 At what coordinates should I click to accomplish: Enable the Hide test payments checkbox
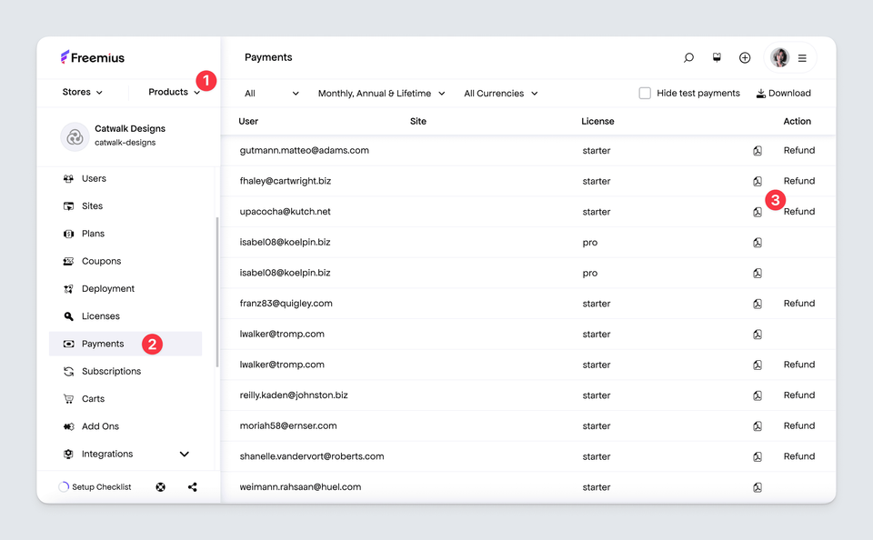point(645,94)
